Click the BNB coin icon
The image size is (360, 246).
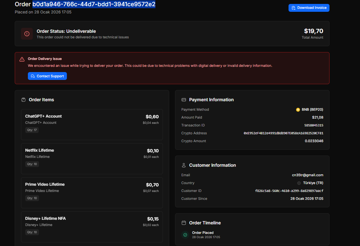[x=298, y=110]
